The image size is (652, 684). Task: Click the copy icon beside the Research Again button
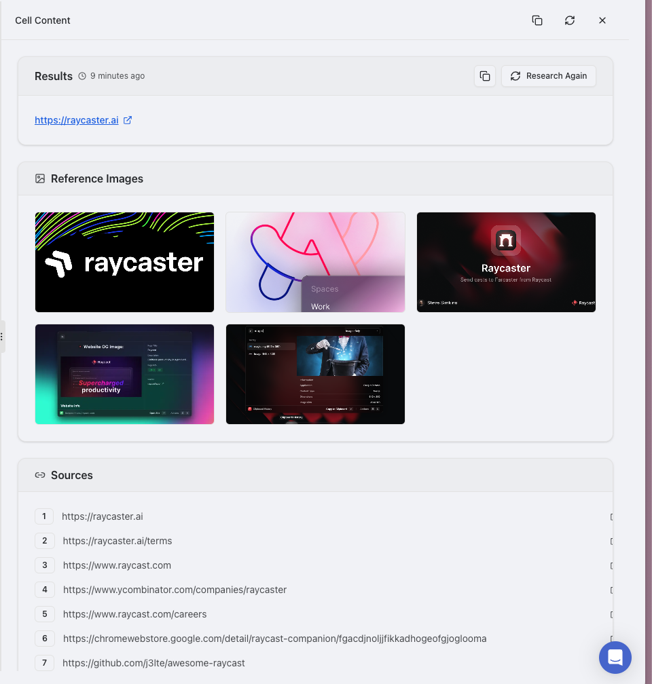[485, 76]
